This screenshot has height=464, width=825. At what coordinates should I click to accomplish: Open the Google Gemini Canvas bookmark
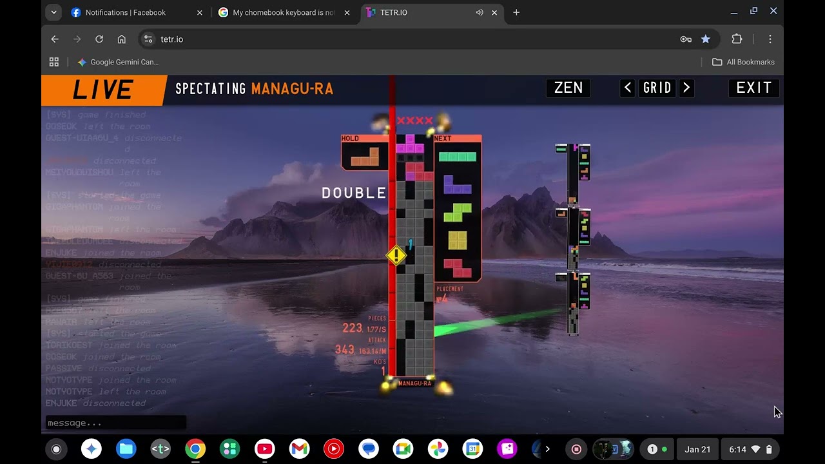(118, 62)
